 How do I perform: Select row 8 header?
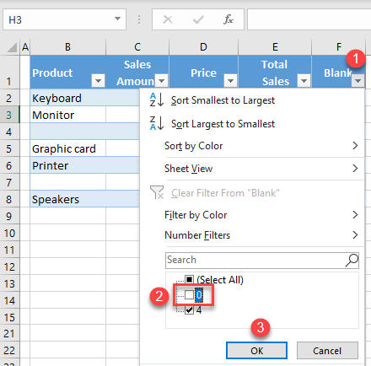coord(9,199)
